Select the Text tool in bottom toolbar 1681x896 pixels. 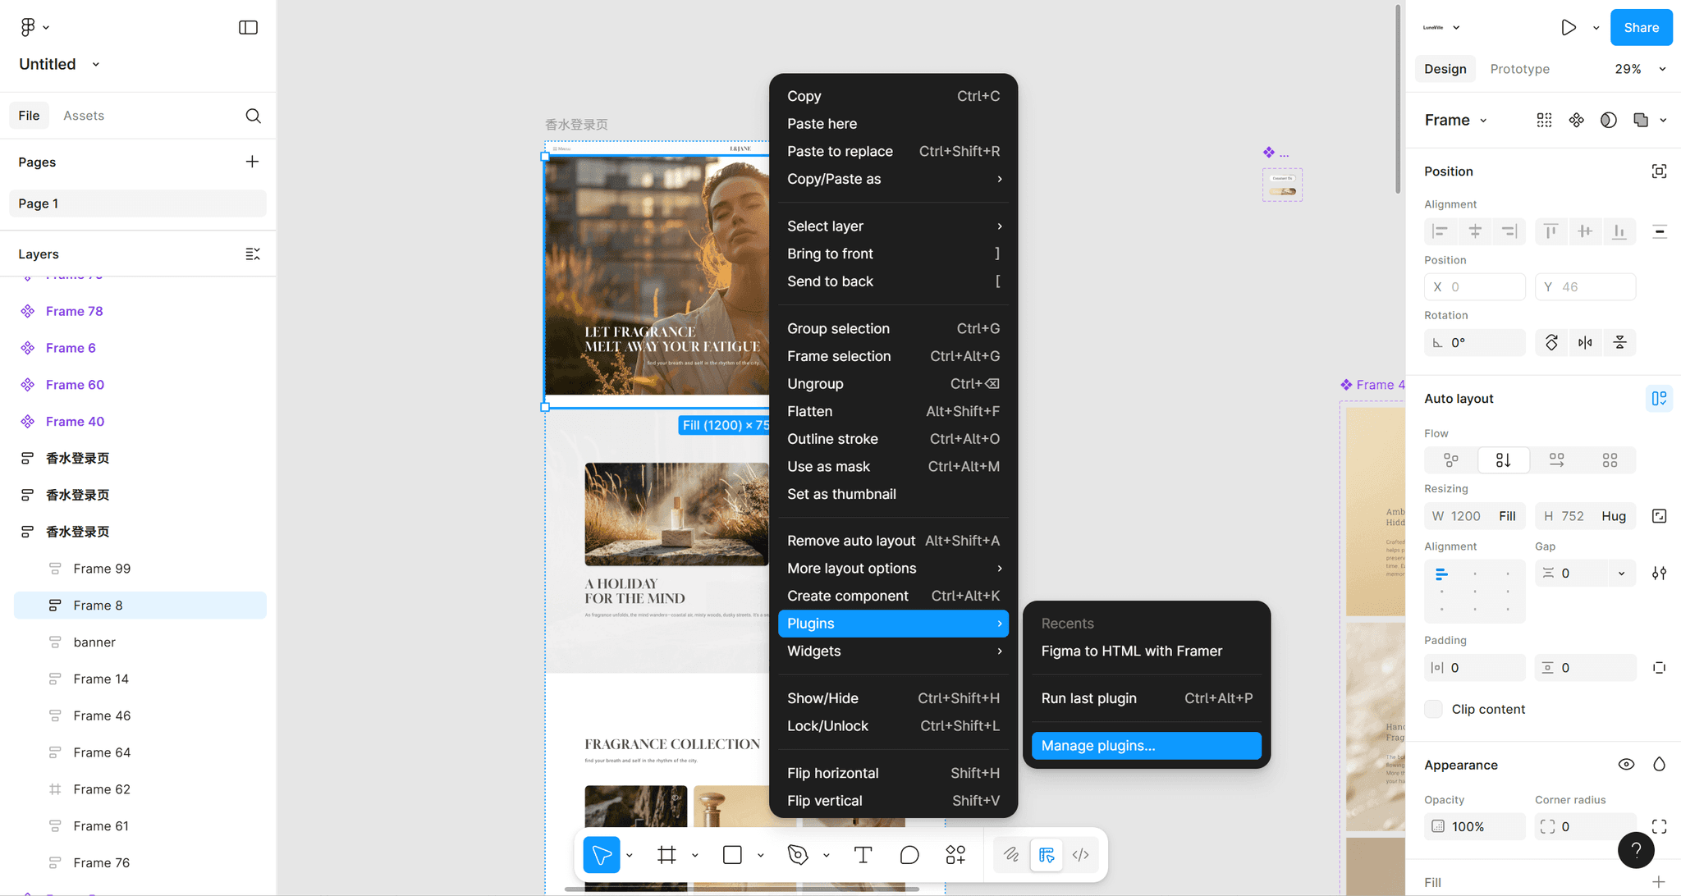(863, 855)
